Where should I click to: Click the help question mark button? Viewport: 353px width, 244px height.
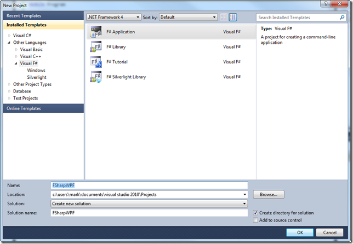pos(326,4)
